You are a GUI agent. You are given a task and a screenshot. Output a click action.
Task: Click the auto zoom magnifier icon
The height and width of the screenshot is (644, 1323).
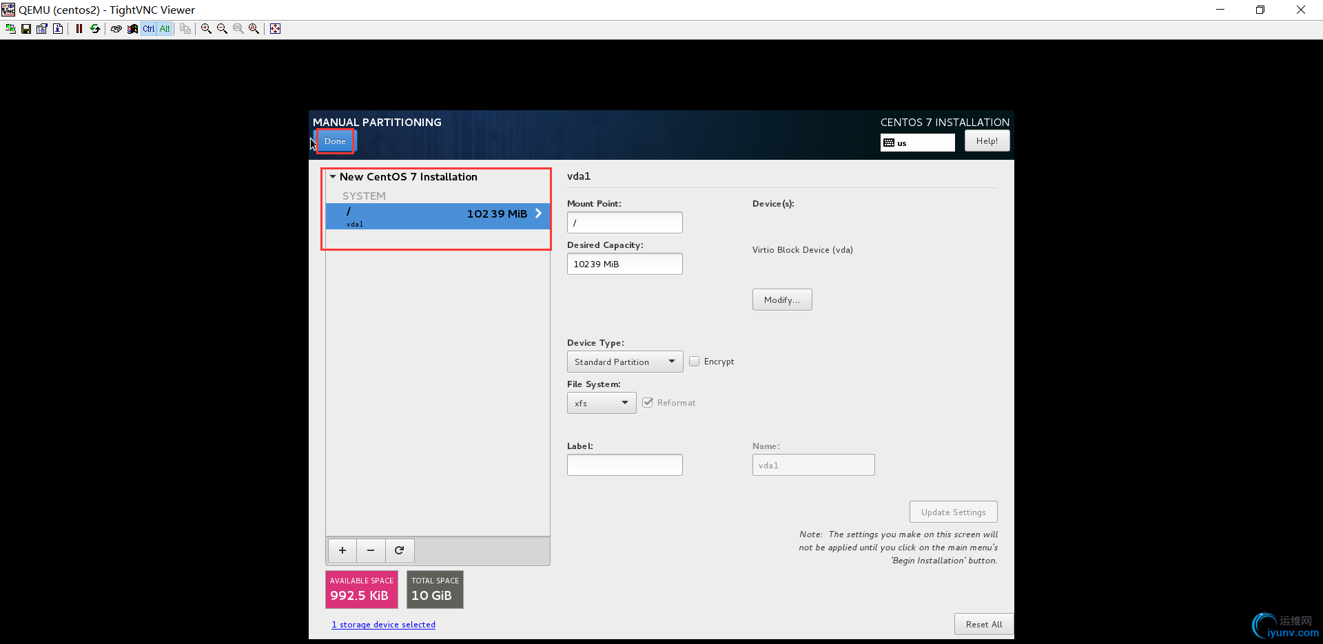[x=254, y=29]
